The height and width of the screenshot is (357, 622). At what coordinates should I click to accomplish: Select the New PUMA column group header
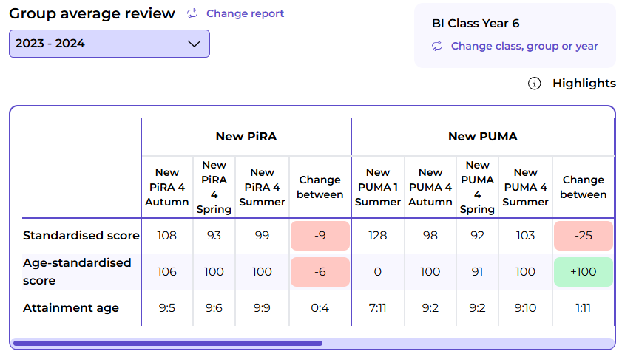(482, 137)
